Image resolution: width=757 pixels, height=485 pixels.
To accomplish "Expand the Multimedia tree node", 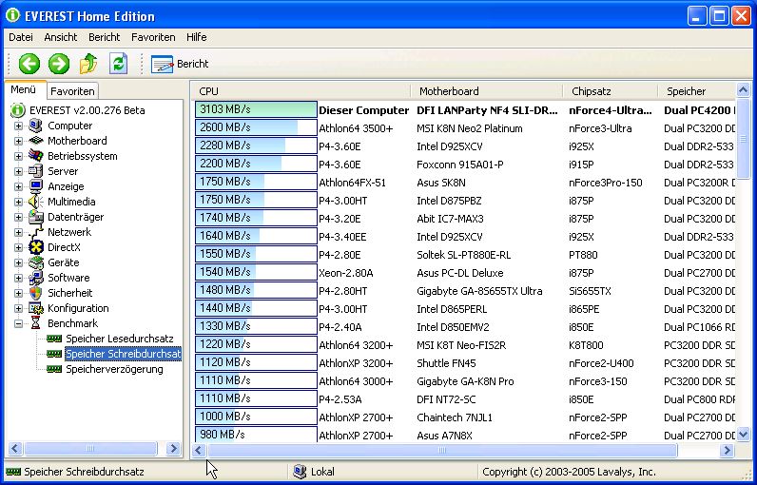I will coord(18,202).
